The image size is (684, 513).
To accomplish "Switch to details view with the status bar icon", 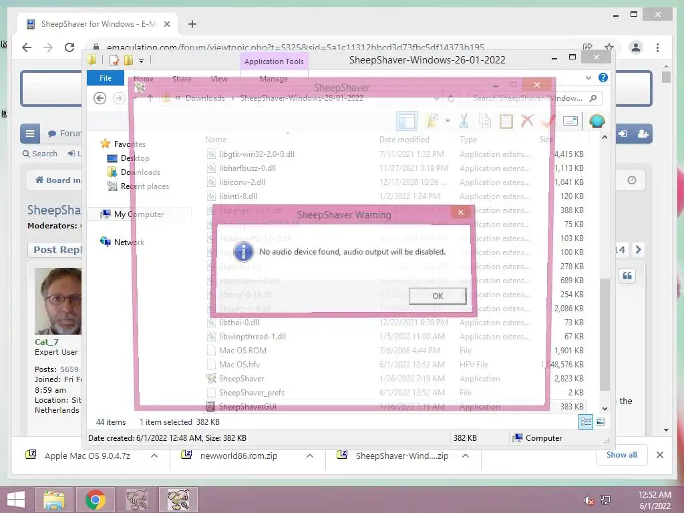I will point(586,422).
